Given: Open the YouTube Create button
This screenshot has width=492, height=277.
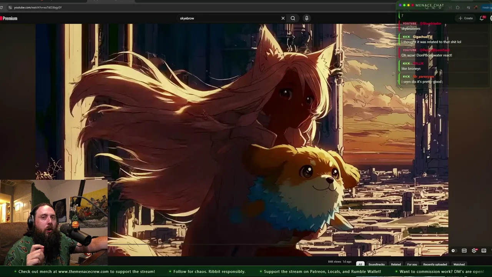Looking at the screenshot, I should click(465, 18).
